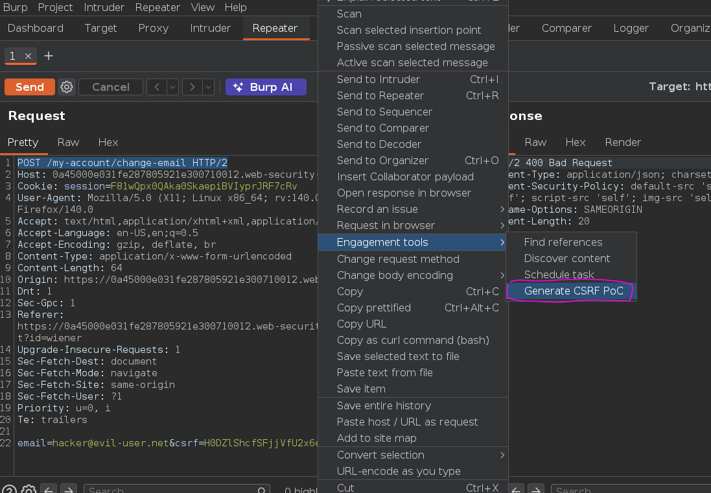Close Repeater tab 1 with x icon
The image size is (711, 493).
pos(28,56)
